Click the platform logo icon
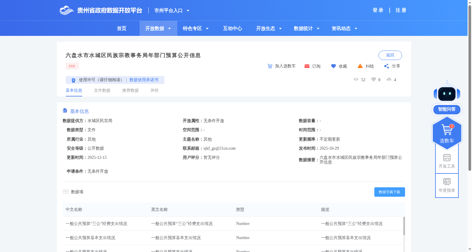The height and width of the screenshot is (252, 472). tap(66, 10)
